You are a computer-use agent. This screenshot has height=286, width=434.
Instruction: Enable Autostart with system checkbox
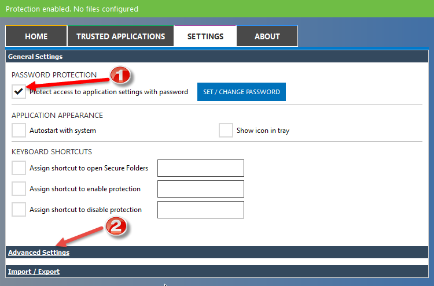(x=19, y=130)
